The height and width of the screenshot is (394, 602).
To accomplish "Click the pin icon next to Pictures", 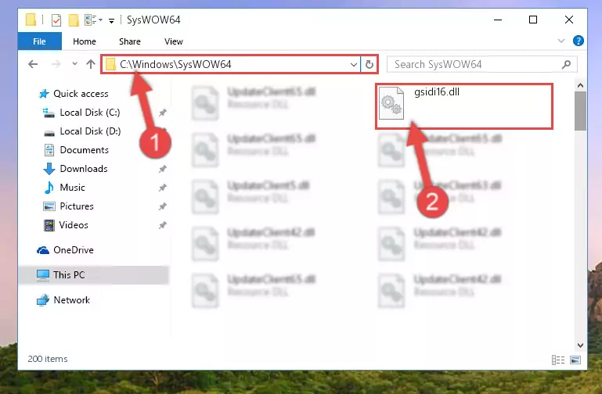I will click(x=163, y=206).
